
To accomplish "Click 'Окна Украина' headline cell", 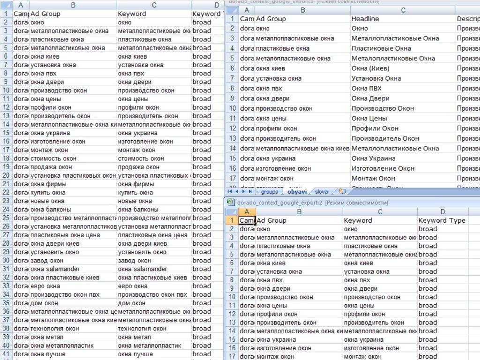I will [403, 158].
